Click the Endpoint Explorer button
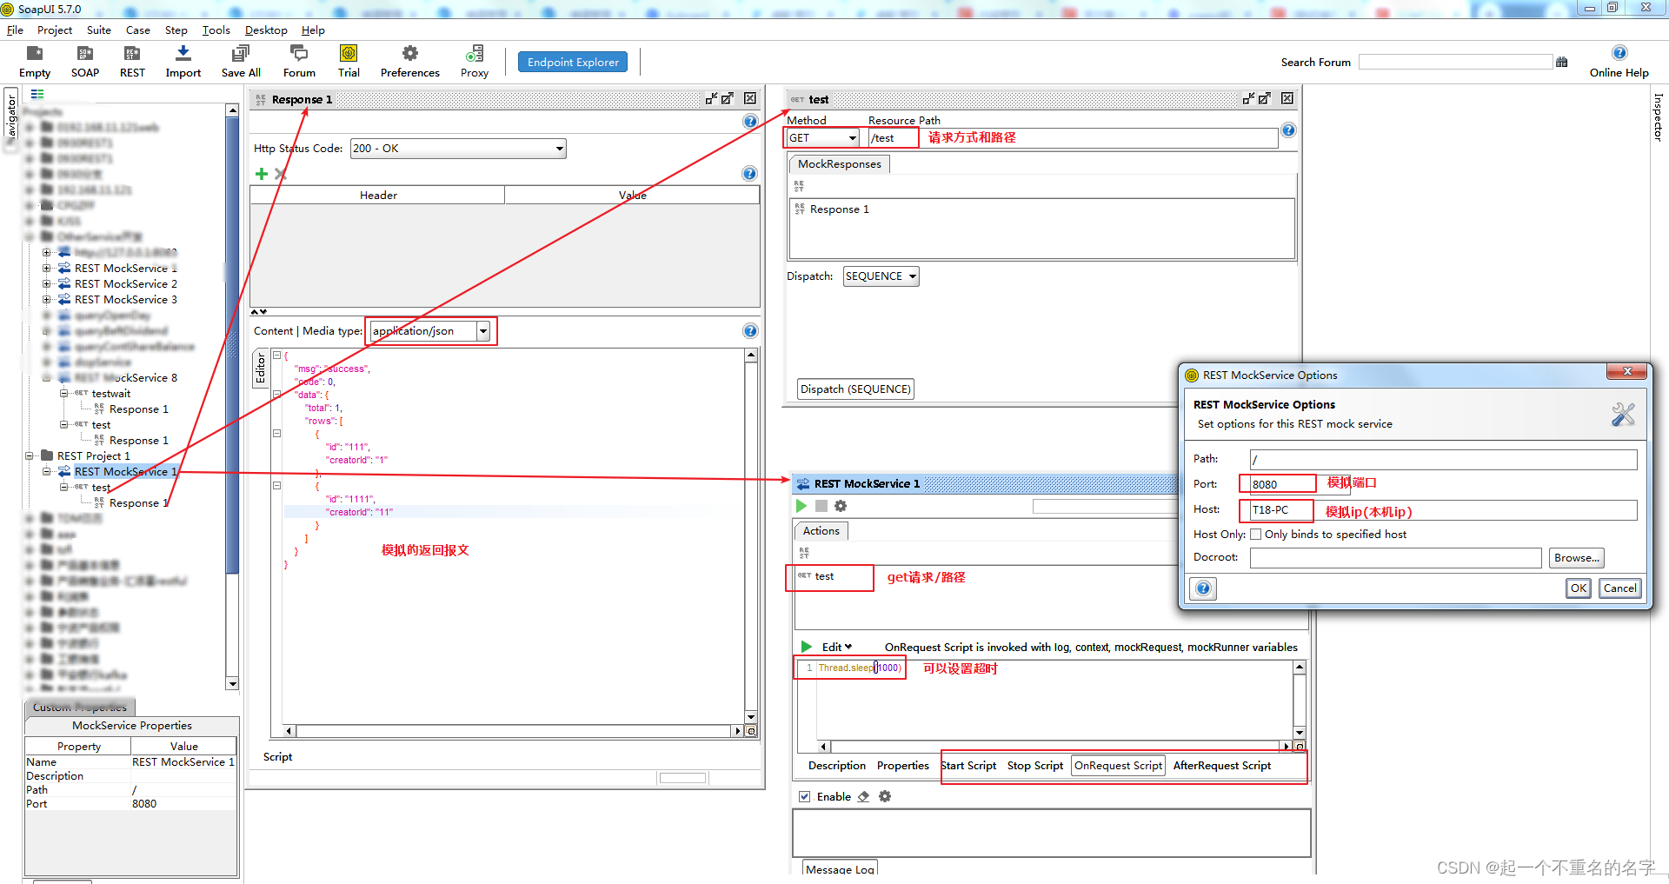 [x=573, y=63]
